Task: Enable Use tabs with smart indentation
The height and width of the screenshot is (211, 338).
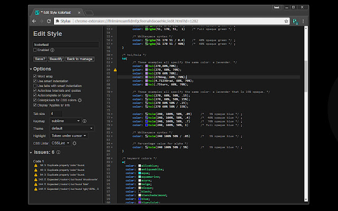Action: (x=35, y=85)
